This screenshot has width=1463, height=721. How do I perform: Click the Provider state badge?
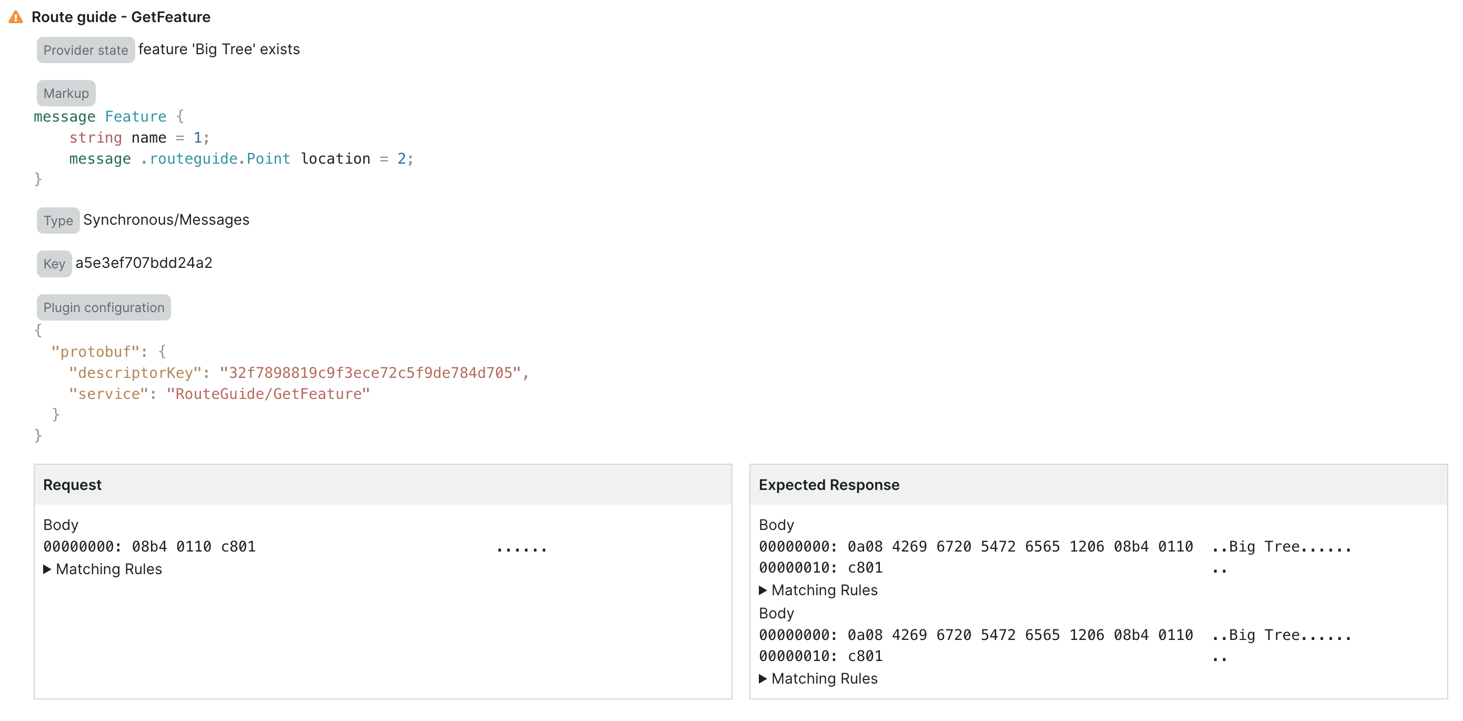click(85, 50)
